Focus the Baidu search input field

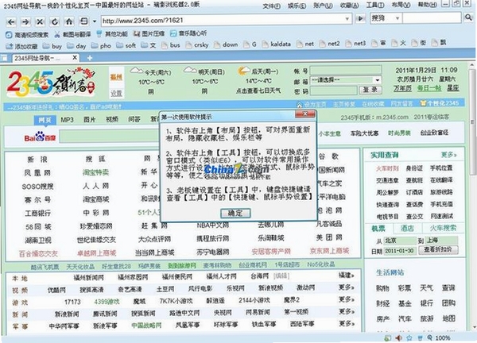111,136
